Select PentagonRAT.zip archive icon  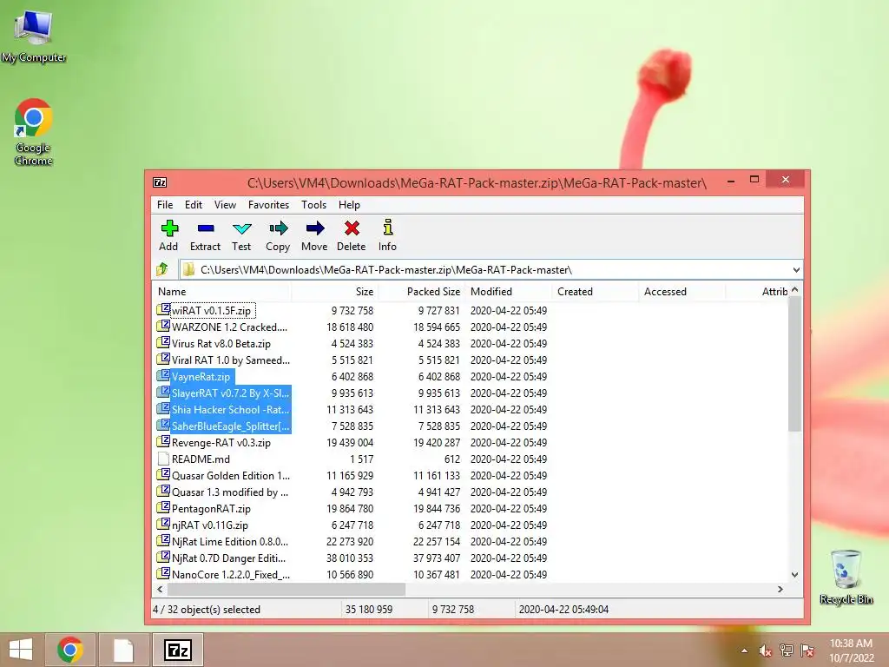click(x=163, y=507)
